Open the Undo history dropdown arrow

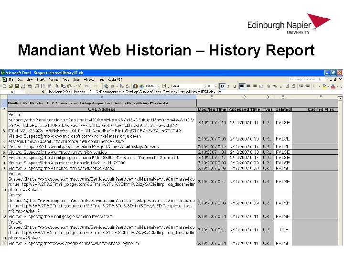91,86
